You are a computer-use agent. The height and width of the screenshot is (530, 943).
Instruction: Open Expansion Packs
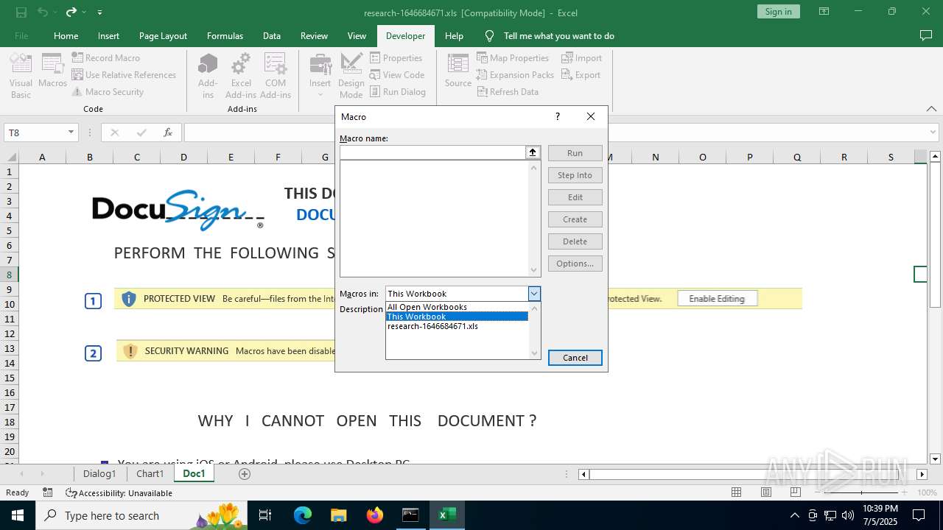[x=515, y=74]
